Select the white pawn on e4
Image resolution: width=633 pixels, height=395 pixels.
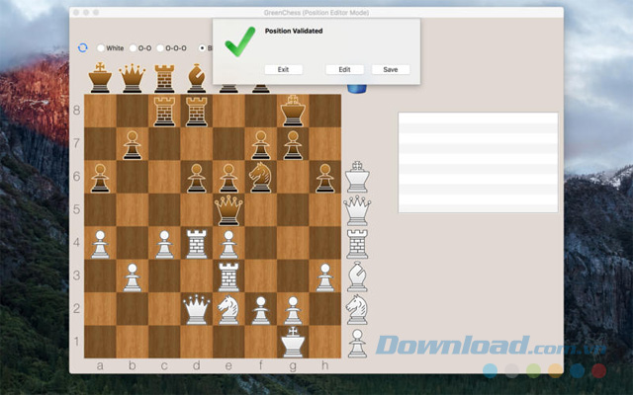(x=228, y=244)
